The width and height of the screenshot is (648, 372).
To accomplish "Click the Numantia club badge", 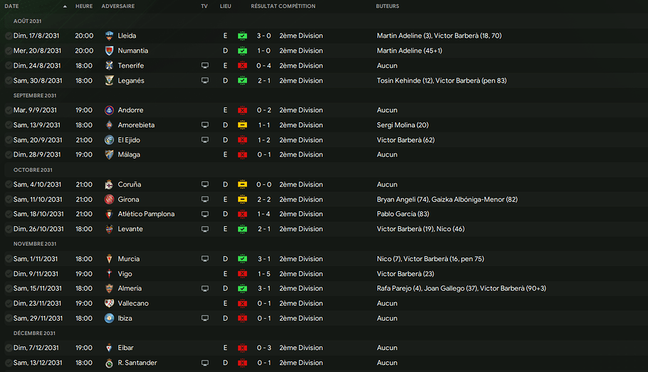I will (109, 51).
